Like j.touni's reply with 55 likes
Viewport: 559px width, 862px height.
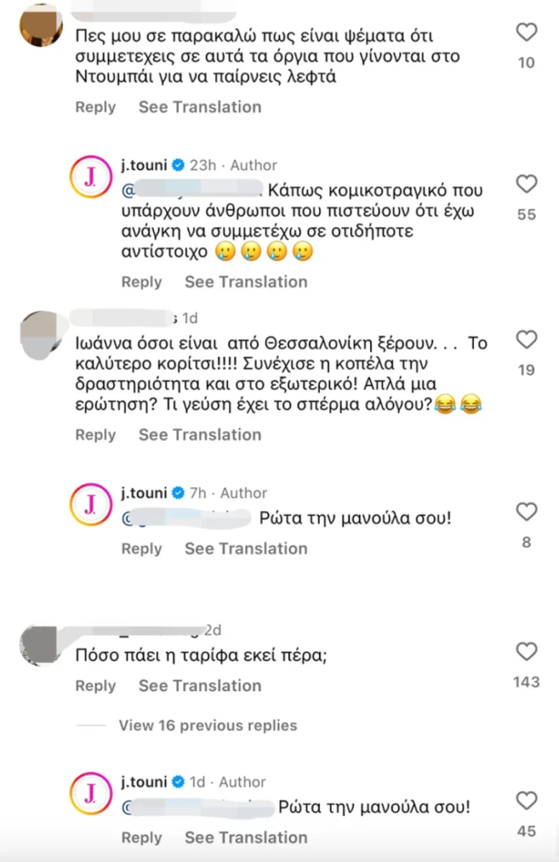point(527,185)
